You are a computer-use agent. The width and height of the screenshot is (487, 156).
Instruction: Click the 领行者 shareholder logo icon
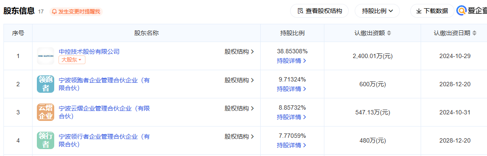[46, 140]
